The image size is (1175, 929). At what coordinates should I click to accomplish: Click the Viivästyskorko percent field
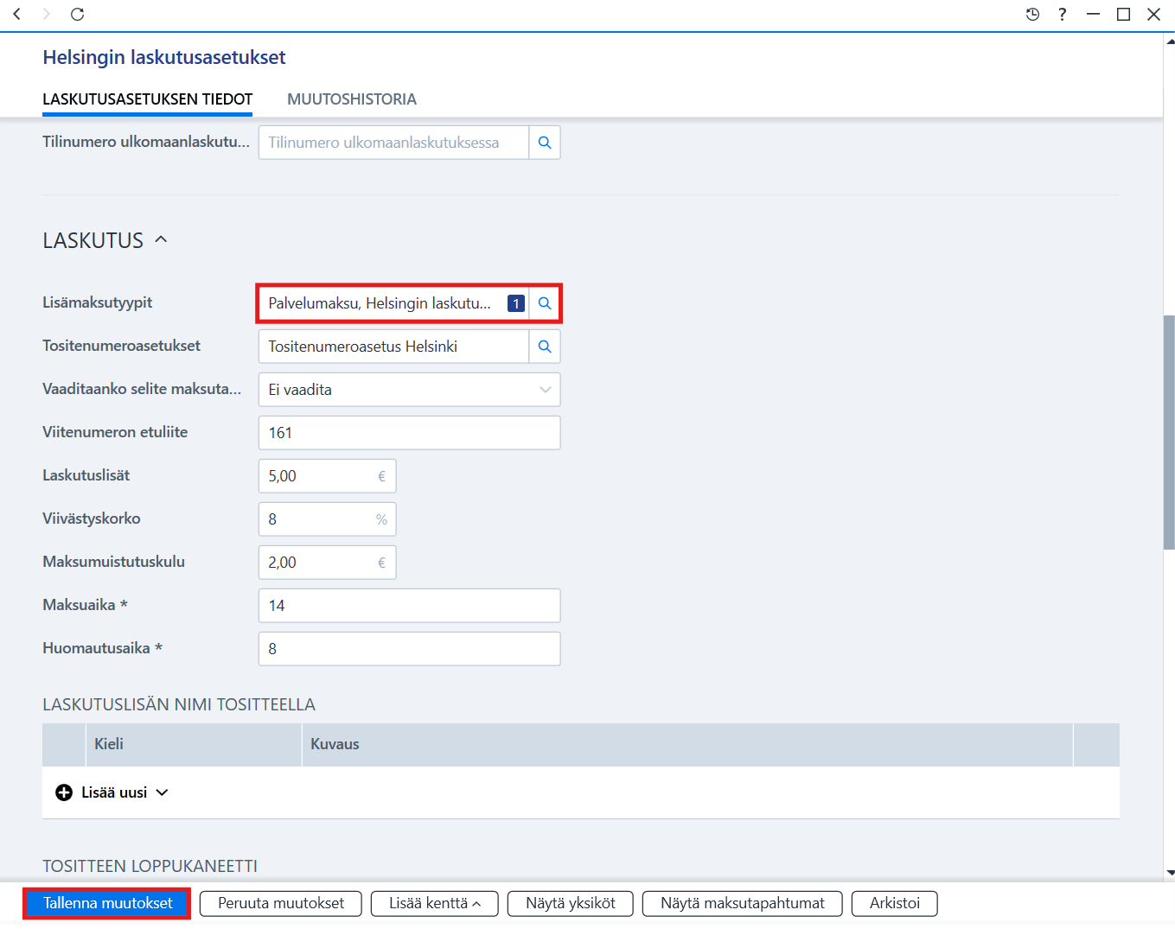point(327,519)
